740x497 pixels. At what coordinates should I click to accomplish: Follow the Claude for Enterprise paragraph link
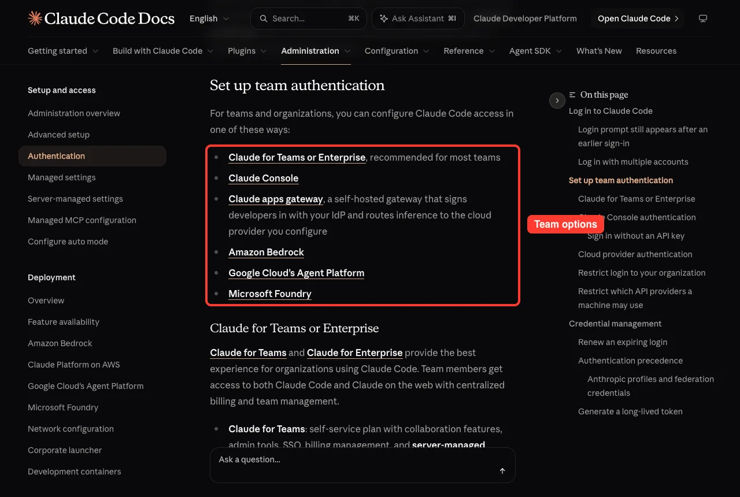click(x=355, y=353)
